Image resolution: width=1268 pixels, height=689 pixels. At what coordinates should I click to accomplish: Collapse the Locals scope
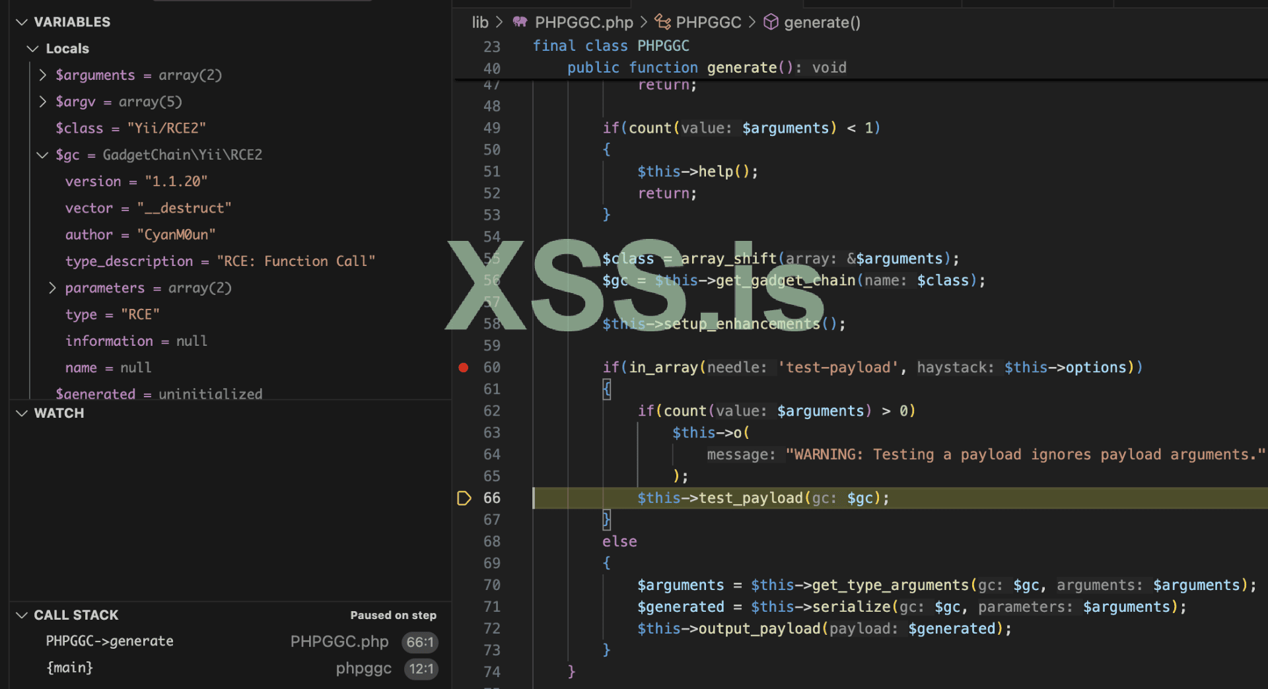click(33, 48)
